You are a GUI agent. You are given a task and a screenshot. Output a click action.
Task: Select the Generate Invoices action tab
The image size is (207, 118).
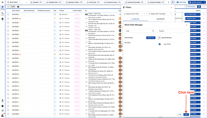coord(113,2)
